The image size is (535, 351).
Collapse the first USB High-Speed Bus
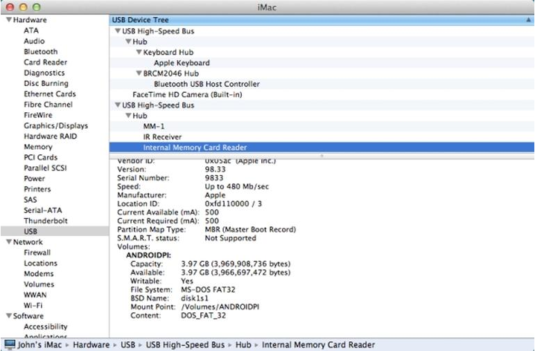point(118,31)
